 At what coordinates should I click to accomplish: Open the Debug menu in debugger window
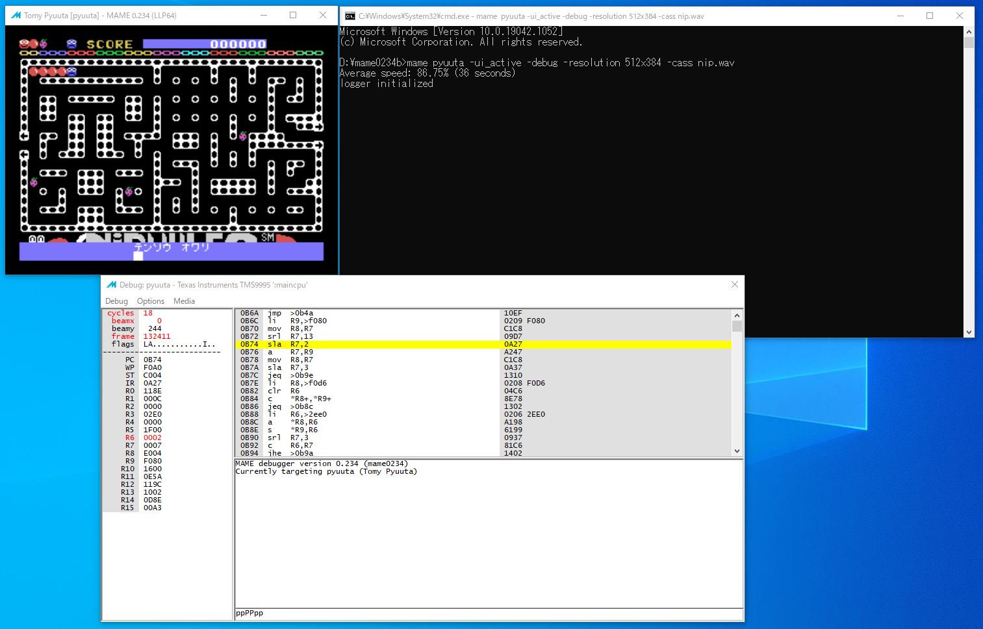[116, 301]
